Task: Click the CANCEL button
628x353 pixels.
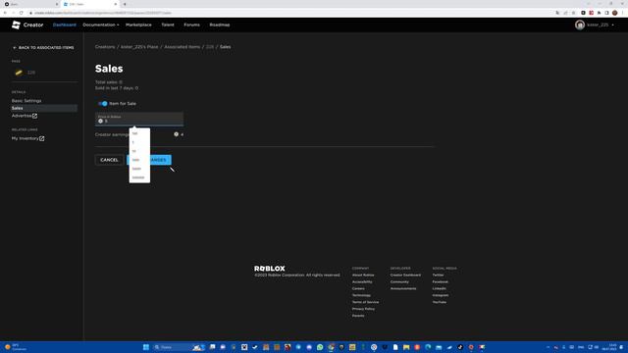Action: click(109, 160)
